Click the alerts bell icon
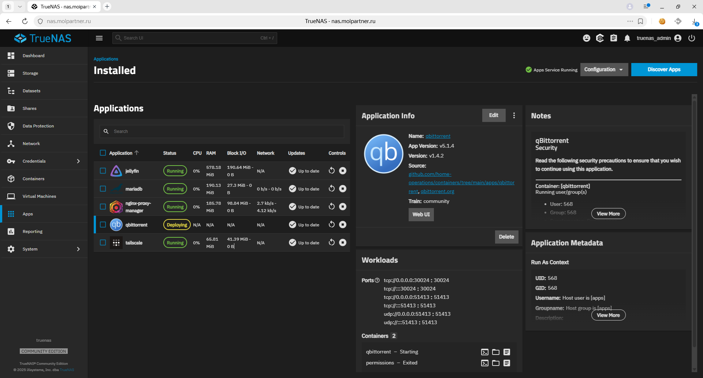Image resolution: width=703 pixels, height=378 pixels. click(x=627, y=38)
